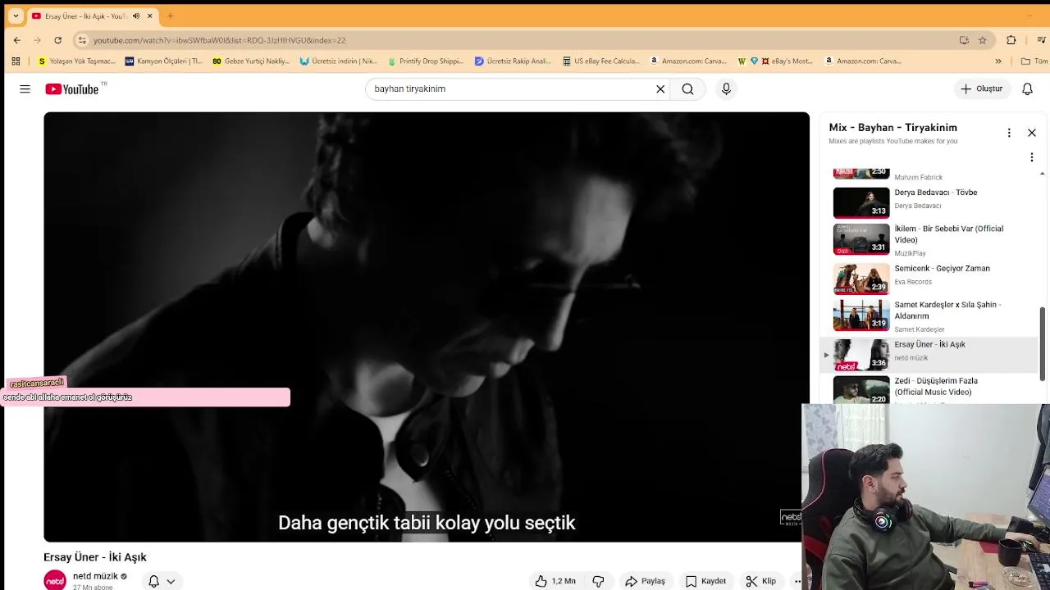Open Kamyon Ölçüleri bookmark
Image resolution: width=1050 pixels, height=590 pixels.
(163, 61)
